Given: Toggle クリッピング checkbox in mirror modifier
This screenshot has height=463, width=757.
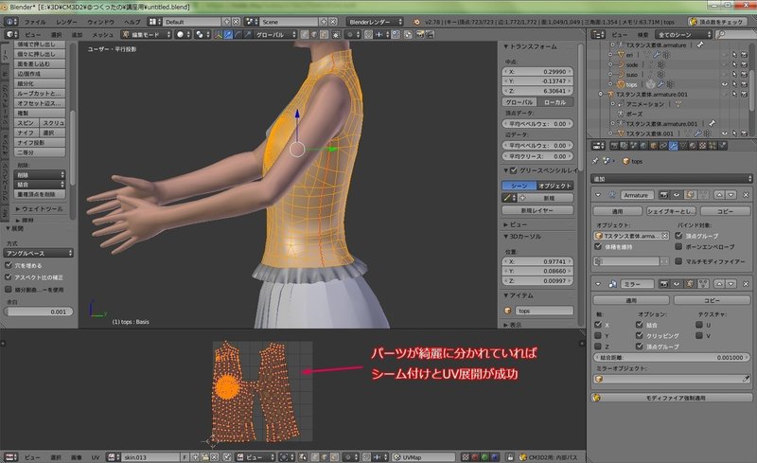Looking at the screenshot, I should point(640,335).
